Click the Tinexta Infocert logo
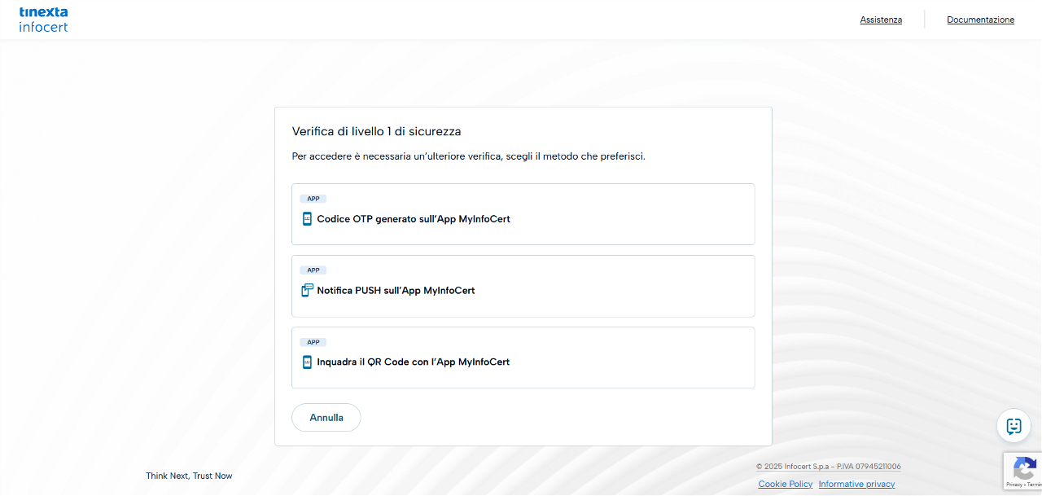 pos(43,20)
